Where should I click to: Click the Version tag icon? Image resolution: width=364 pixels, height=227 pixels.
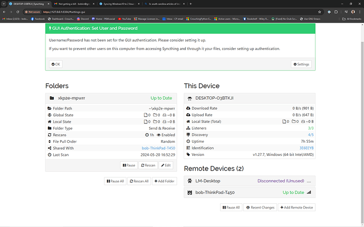coord(188,154)
